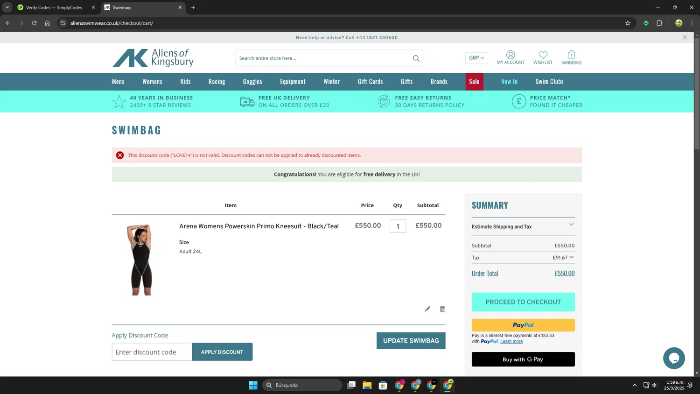Open the live chat bubble
This screenshot has width=700, height=394.
674,358
